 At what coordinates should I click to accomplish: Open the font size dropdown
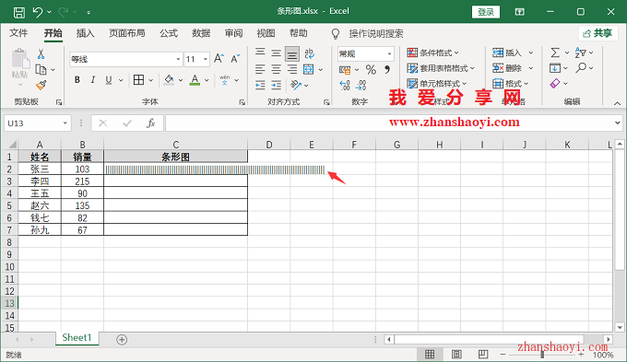click(x=205, y=59)
